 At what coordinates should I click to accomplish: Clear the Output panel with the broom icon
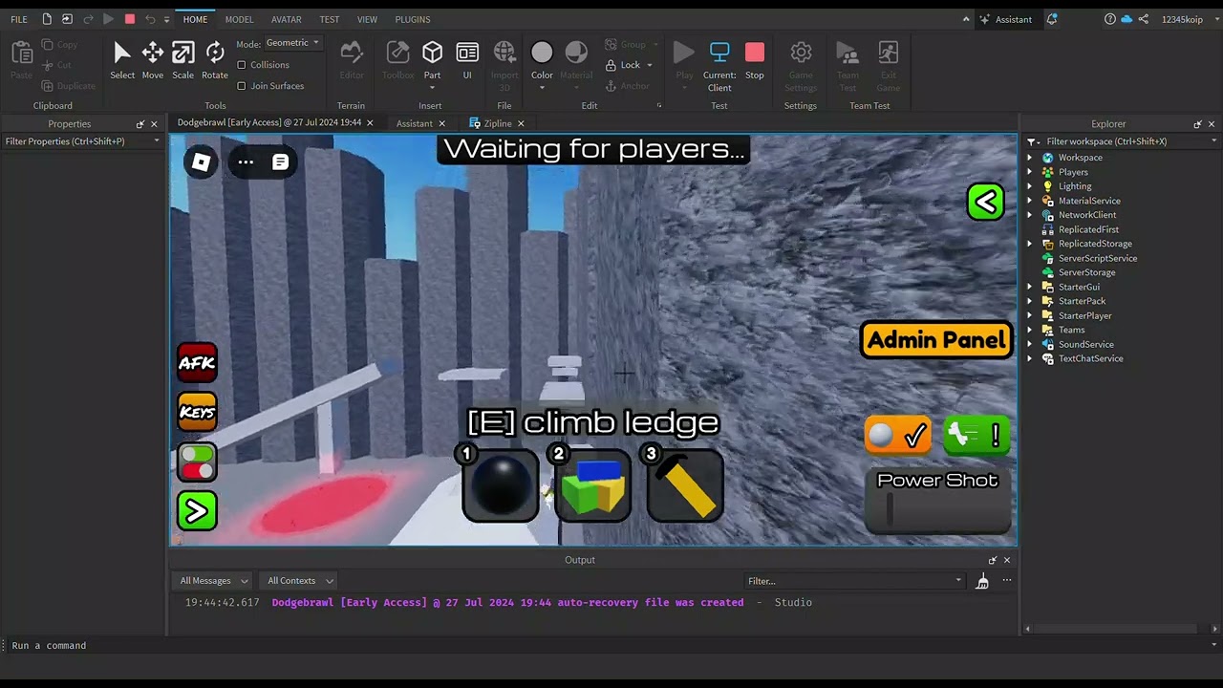tap(982, 581)
